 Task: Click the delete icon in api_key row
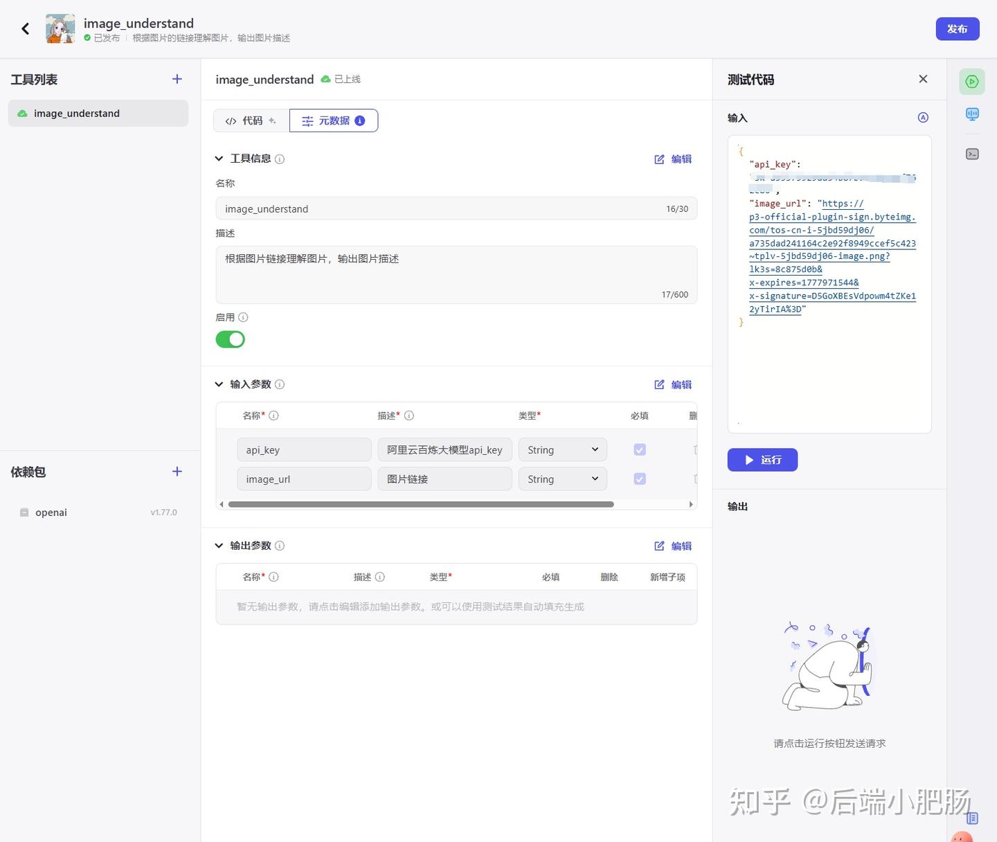coord(694,449)
